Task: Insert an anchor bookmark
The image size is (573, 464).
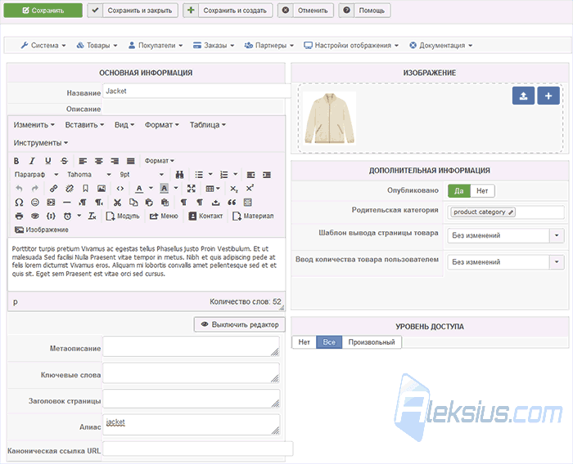Action: pyautogui.click(x=85, y=189)
